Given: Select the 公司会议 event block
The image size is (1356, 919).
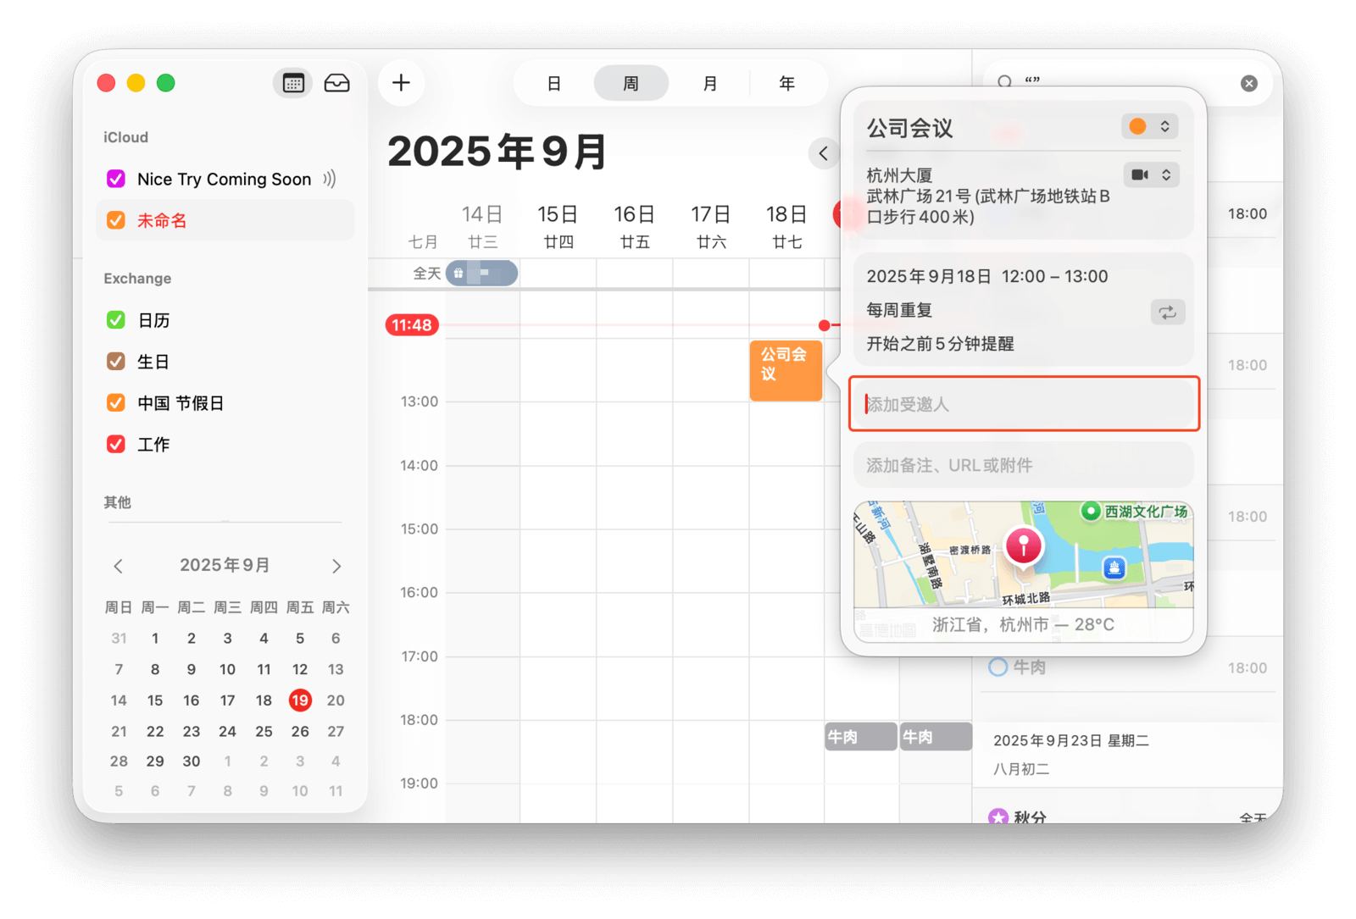Looking at the screenshot, I should click(x=785, y=370).
